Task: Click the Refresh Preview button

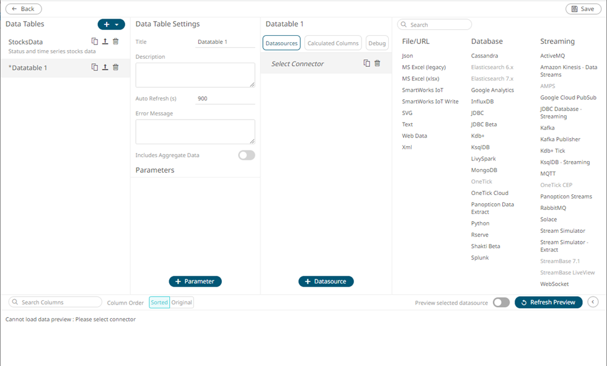Action: pyautogui.click(x=549, y=303)
